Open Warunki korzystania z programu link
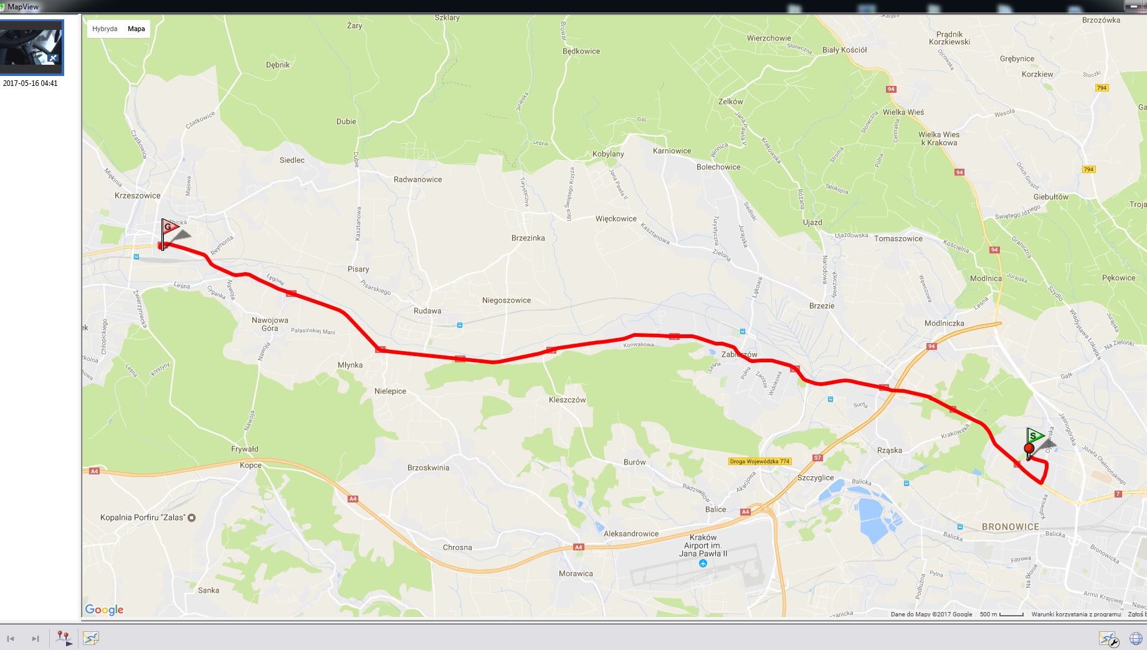This screenshot has width=1147, height=650. [1076, 615]
